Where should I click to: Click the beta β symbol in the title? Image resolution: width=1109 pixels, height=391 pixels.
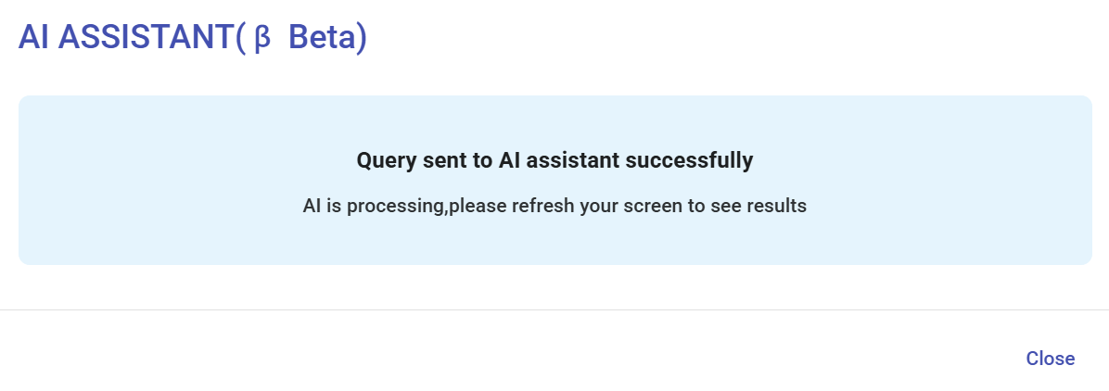[261, 38]
